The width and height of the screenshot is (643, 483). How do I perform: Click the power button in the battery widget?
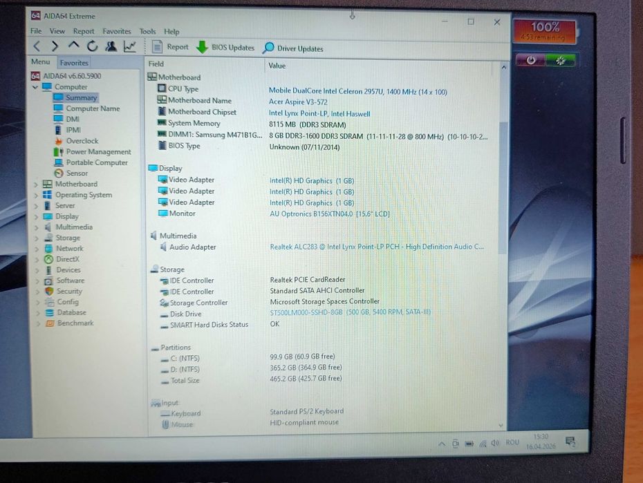pos(530,60)
